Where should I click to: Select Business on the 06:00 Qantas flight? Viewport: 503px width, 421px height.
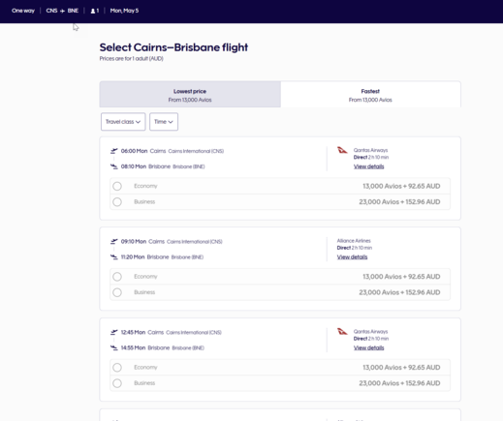point(117,202)
